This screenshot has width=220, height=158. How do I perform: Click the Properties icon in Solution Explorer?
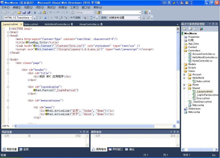point(184,29)
